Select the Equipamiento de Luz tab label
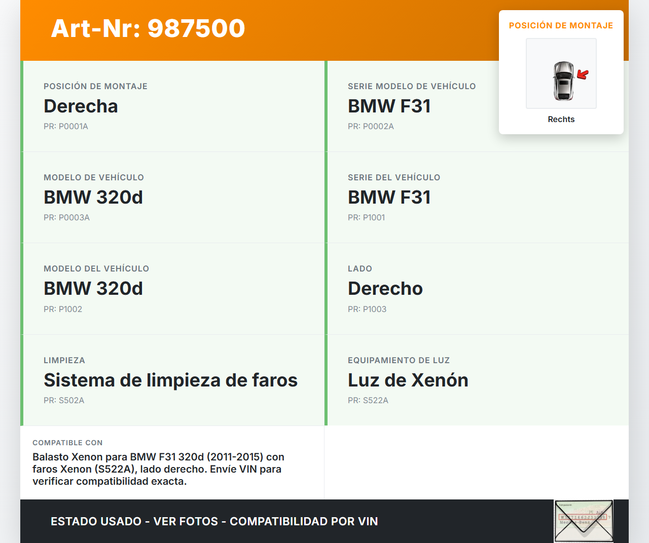Screen dimensions: 649x543 coord(399,360)
